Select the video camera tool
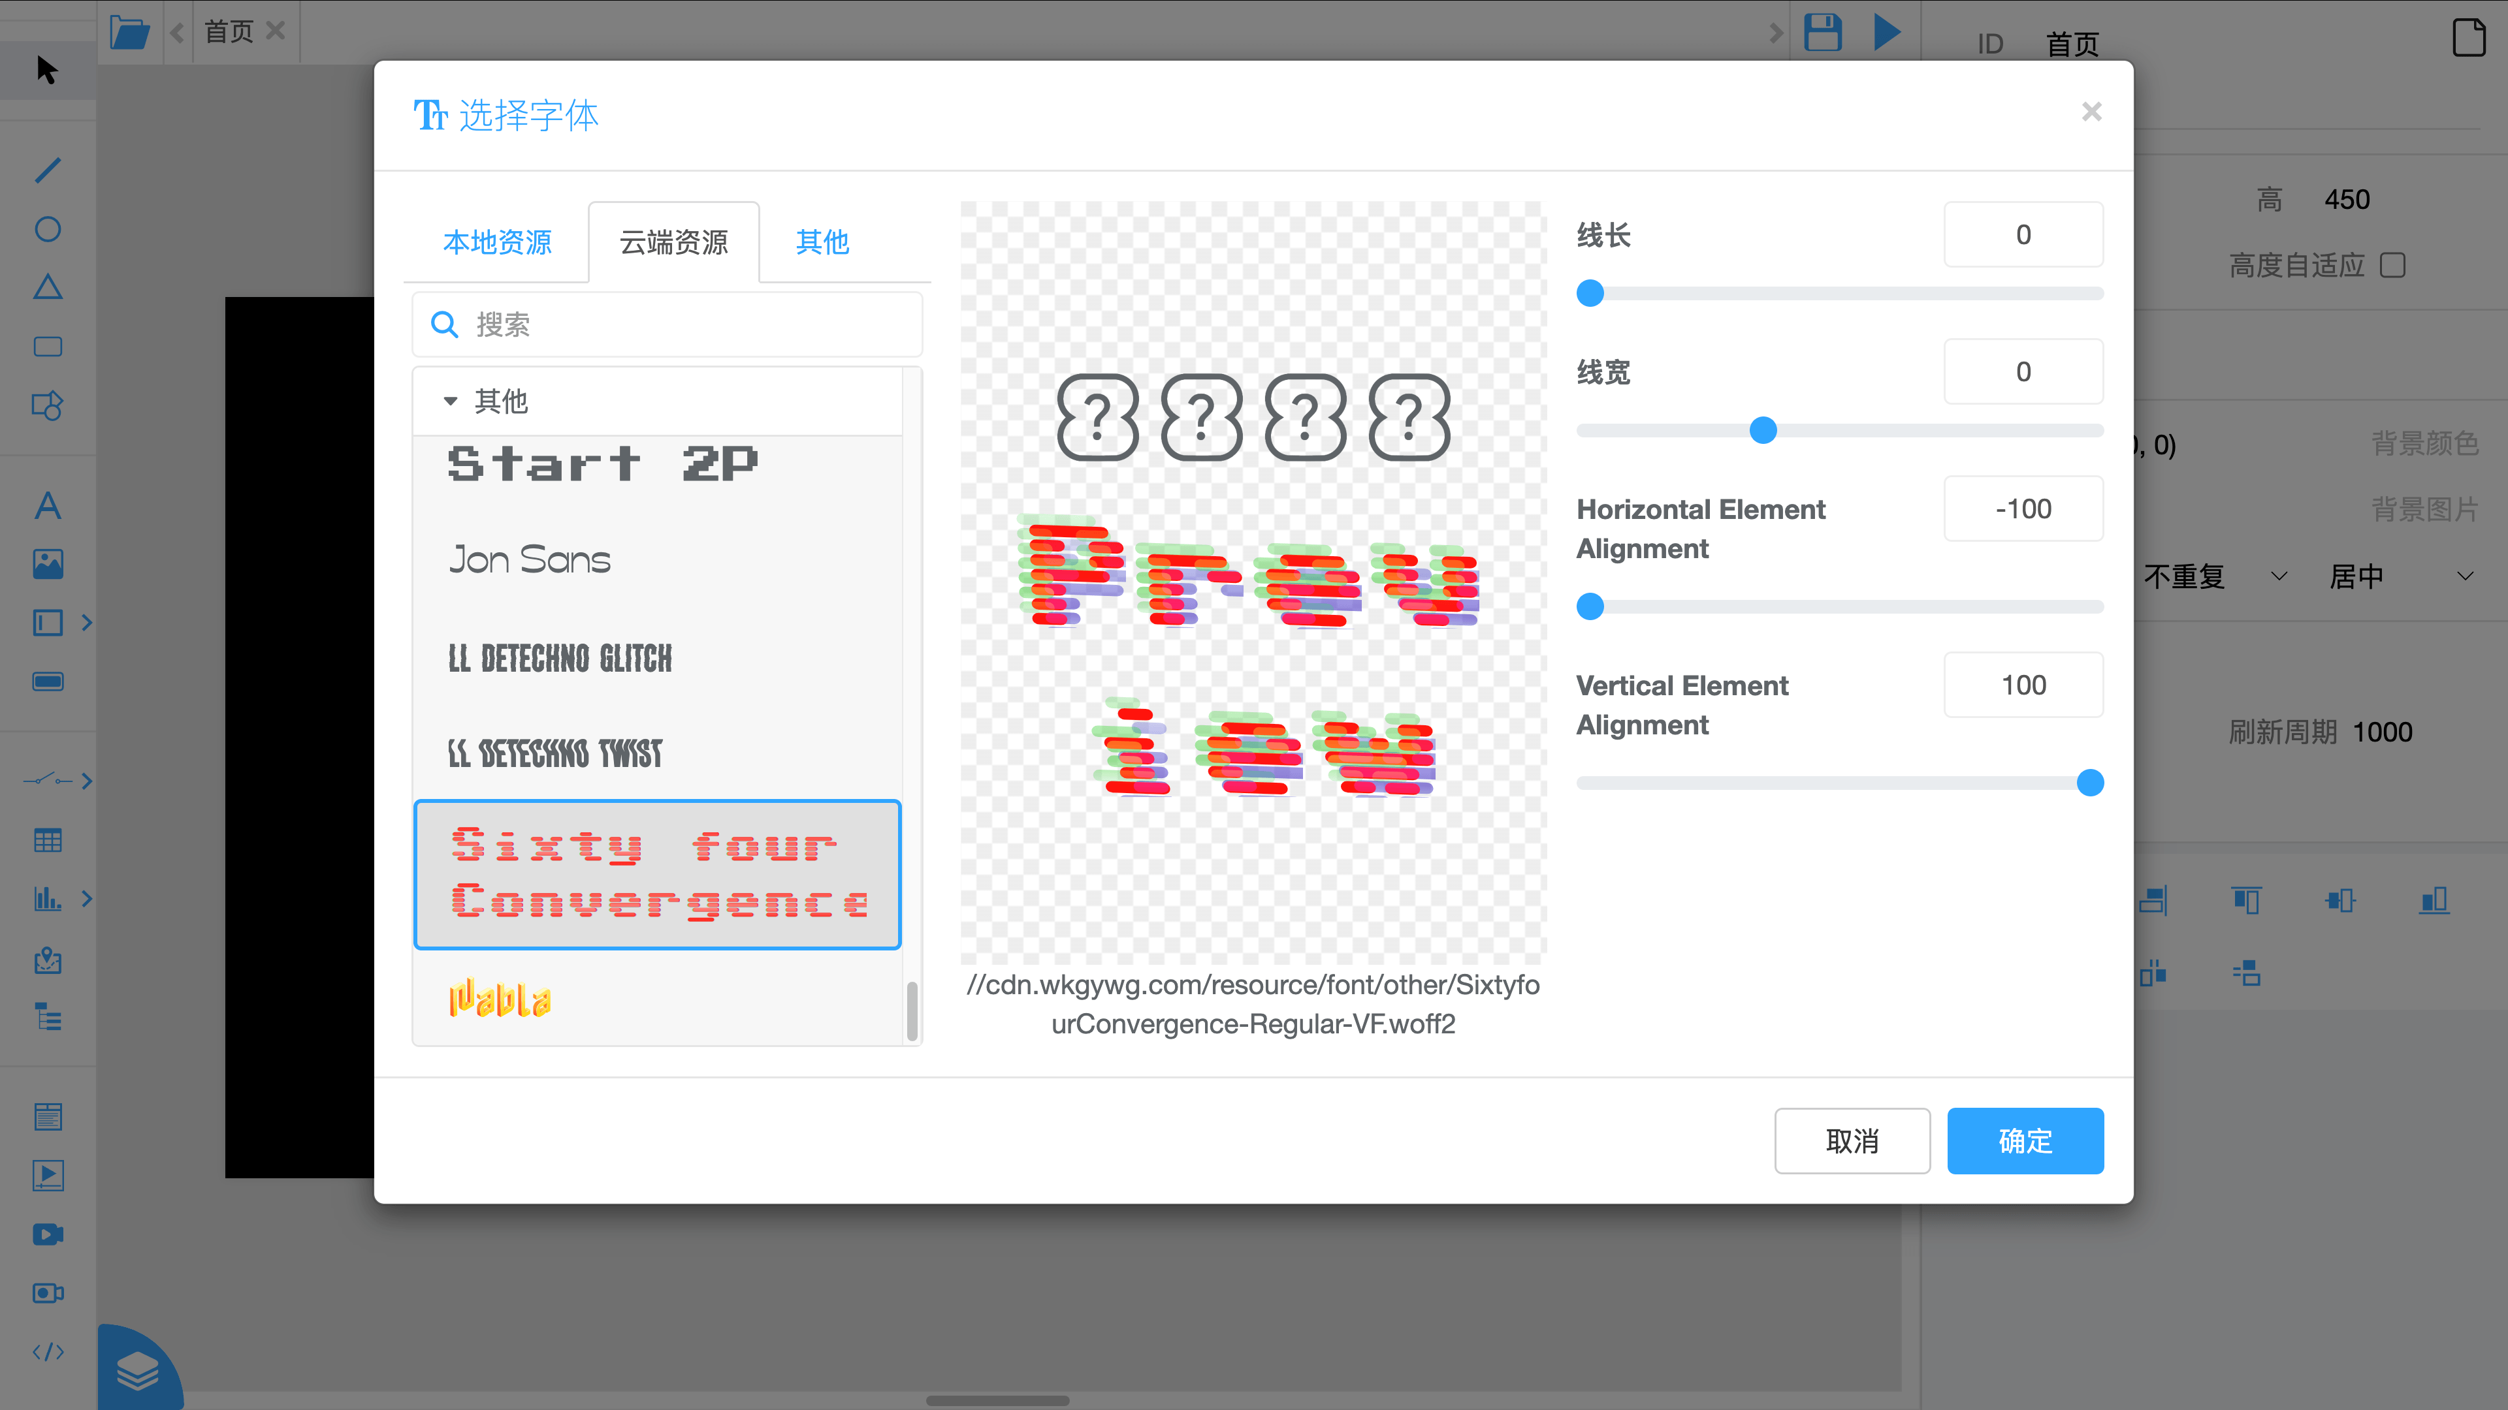Viewport: 2508px width, 1410px height. coord(48,1235)
